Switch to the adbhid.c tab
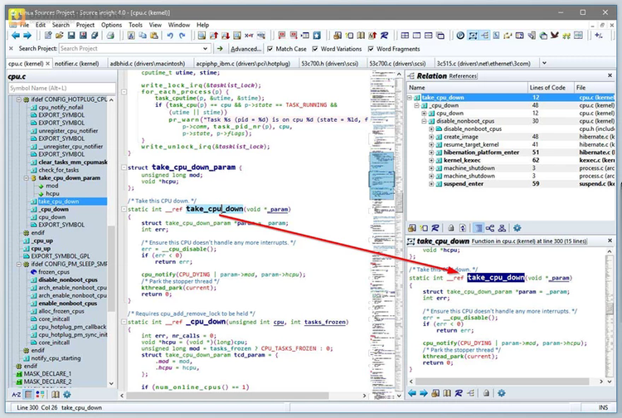Image resolution: width=622 pixels, height=418 pixels. (148, 64)
